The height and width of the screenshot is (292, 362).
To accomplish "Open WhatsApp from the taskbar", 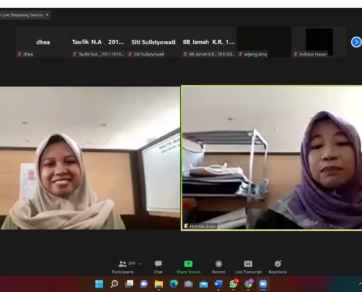I will click(233, 284).
